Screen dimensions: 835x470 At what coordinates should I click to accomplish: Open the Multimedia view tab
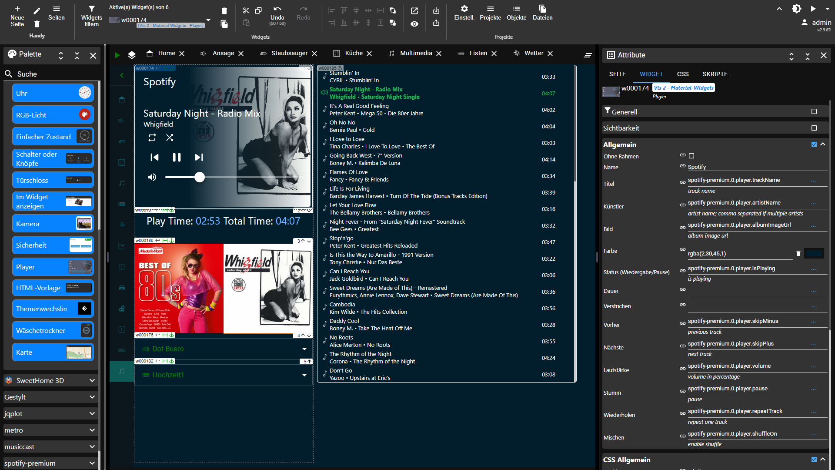416,53
